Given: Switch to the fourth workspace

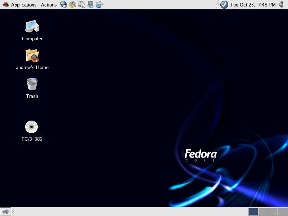Looking at the screenshot, I should (x=283, y=212).
